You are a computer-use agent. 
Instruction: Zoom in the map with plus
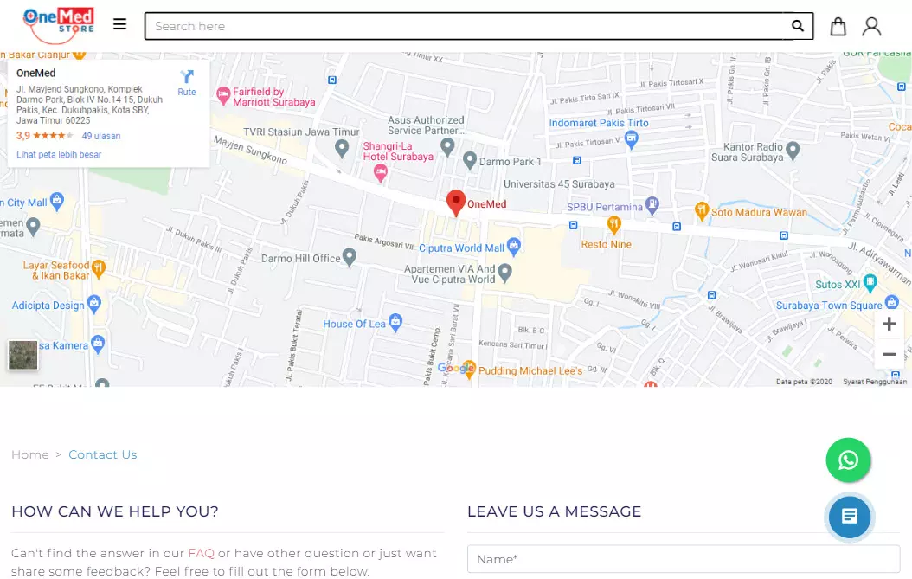click(x=889, y=325)
